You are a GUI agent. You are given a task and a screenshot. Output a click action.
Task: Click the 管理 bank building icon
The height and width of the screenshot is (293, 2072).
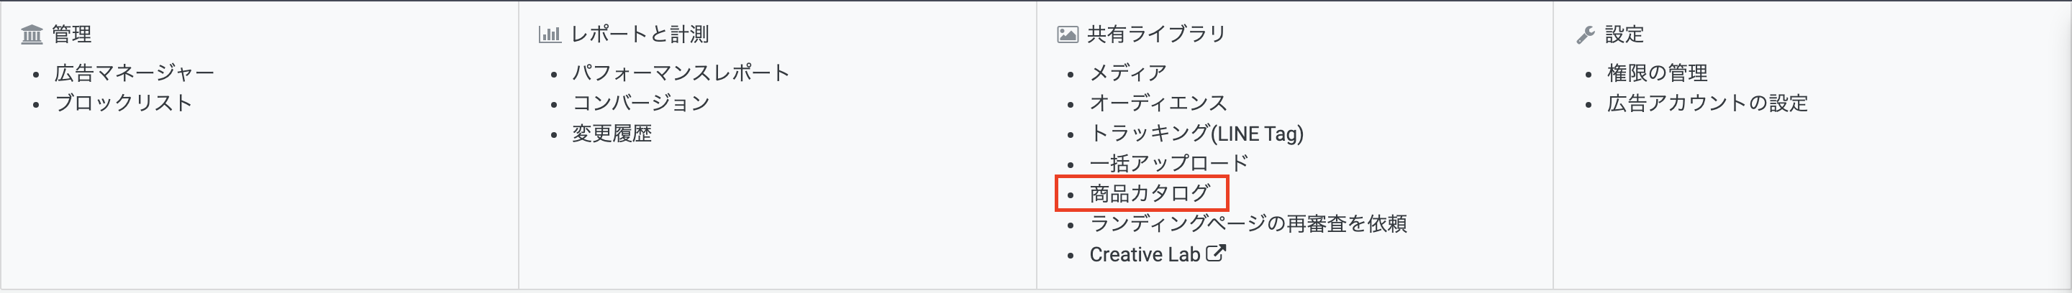(32, 34)
